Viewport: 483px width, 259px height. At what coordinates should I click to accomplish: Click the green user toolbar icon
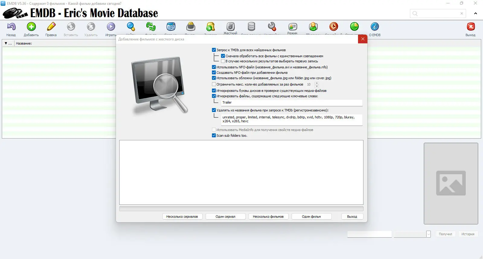[313, 27]
